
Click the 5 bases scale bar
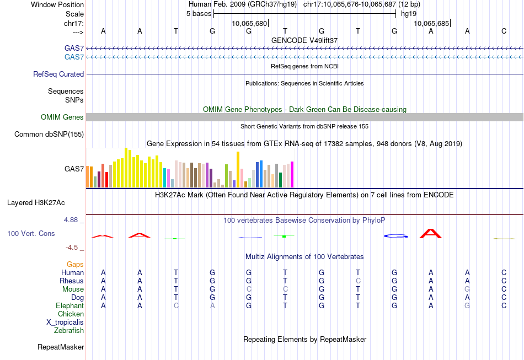[x=304, y=14]
